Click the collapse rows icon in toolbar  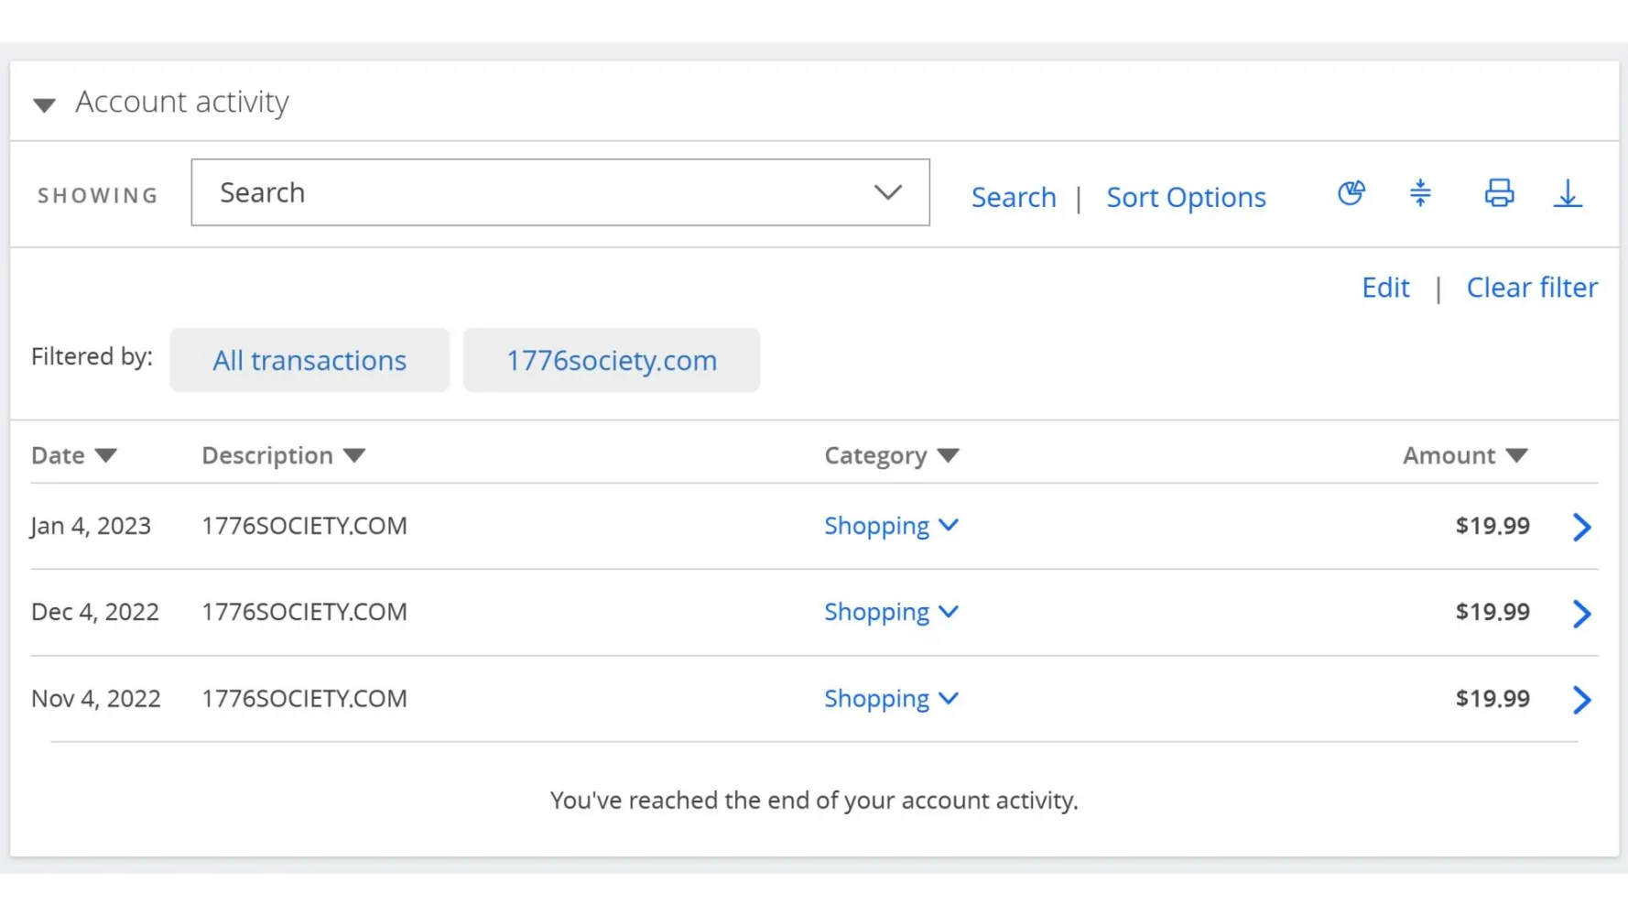[1420, 193]
